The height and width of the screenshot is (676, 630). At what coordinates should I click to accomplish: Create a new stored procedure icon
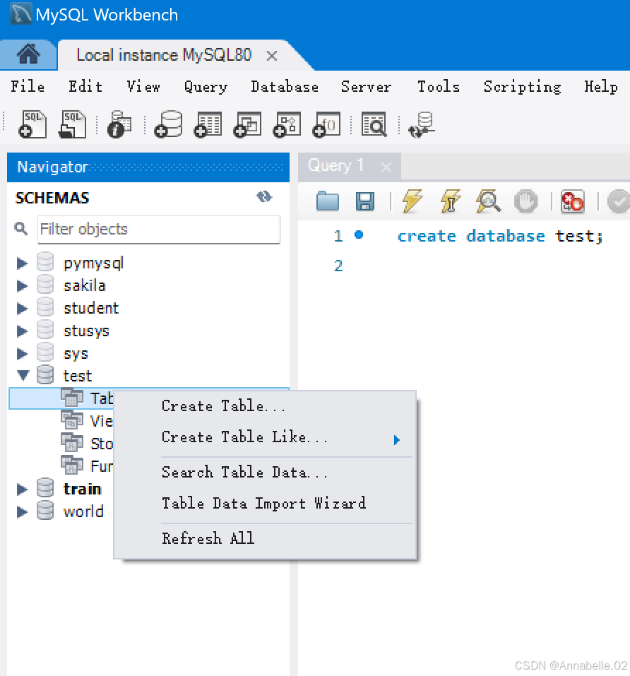(287, 124)
